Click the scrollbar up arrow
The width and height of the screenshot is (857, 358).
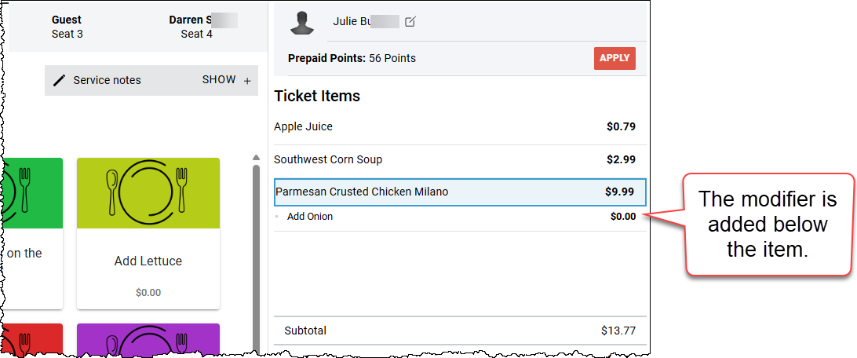256,158
